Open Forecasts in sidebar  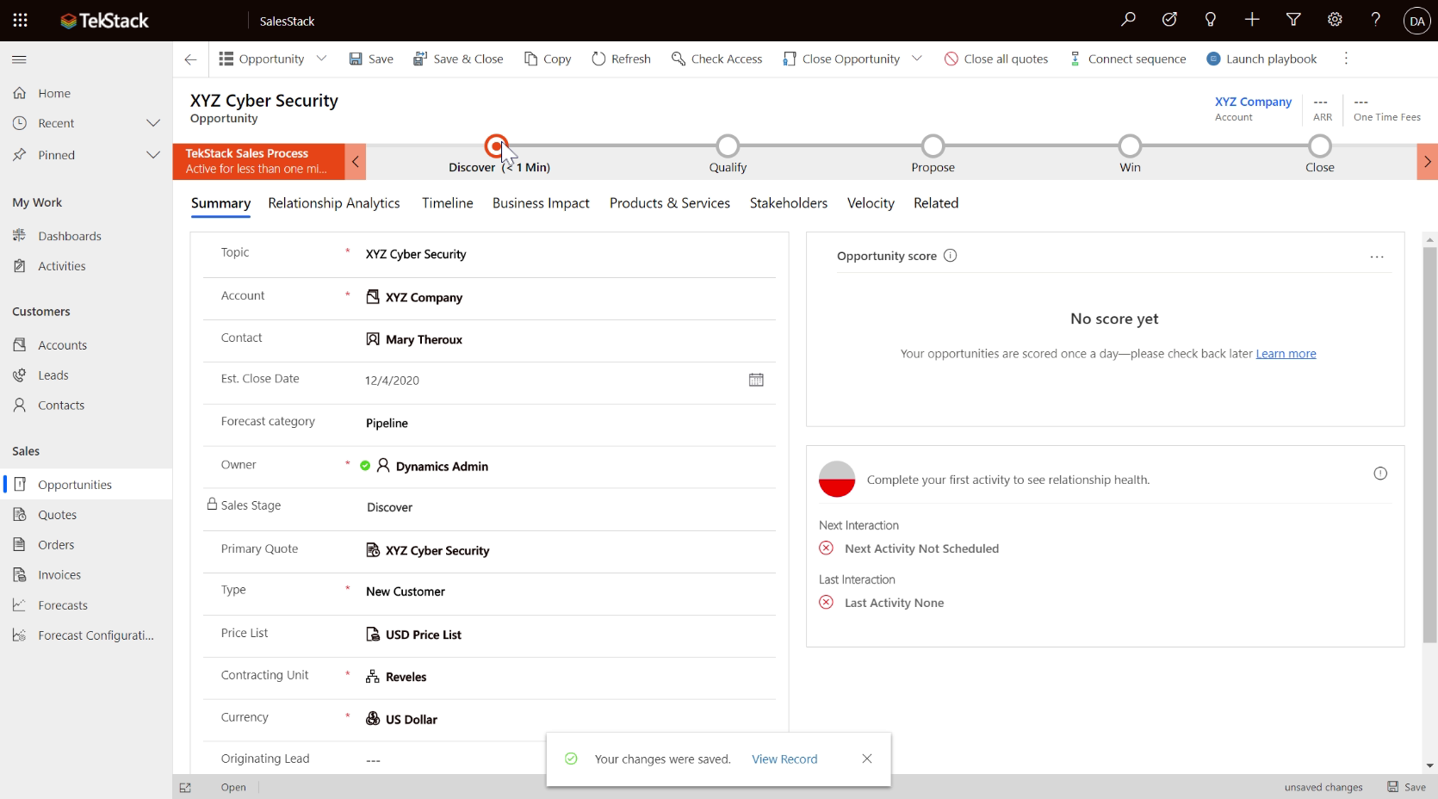[x=86, y=605]
